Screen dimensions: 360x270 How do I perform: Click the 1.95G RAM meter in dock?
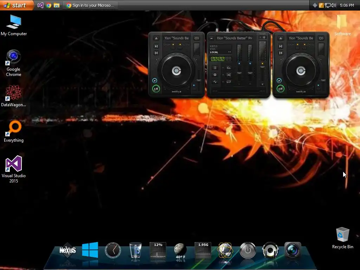coord(203,250)
